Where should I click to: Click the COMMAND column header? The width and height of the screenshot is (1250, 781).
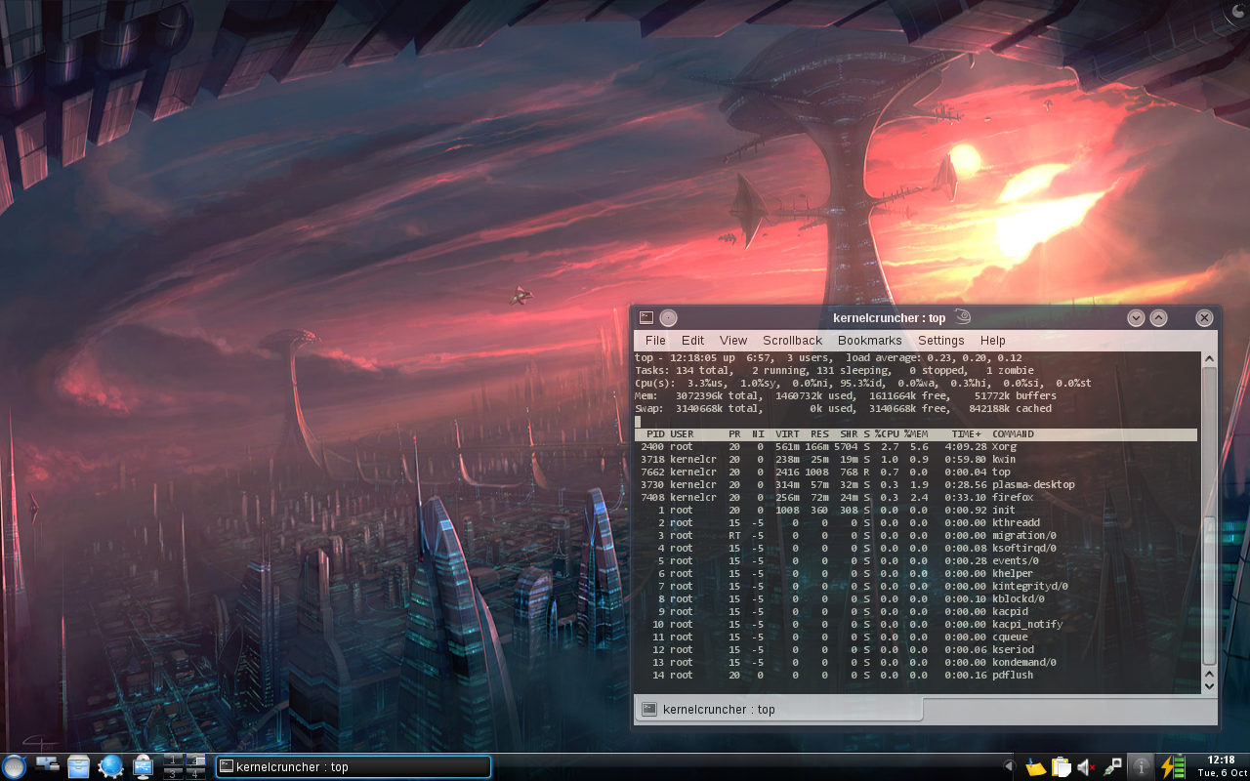(x=1013, y=434)
